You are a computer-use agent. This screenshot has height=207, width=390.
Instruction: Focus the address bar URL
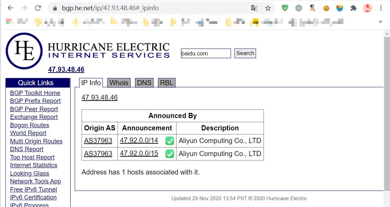pyautogui.click(x=110, y=8)
